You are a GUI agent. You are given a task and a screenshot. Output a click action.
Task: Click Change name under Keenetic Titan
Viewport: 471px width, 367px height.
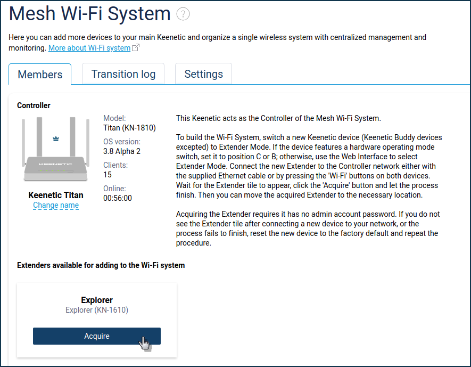(56, 205)
